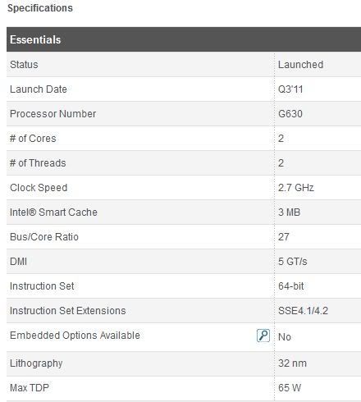Click the SSE4.1/4.2 extensions value
The image size is (361, 402).
(x=303, y=311)
